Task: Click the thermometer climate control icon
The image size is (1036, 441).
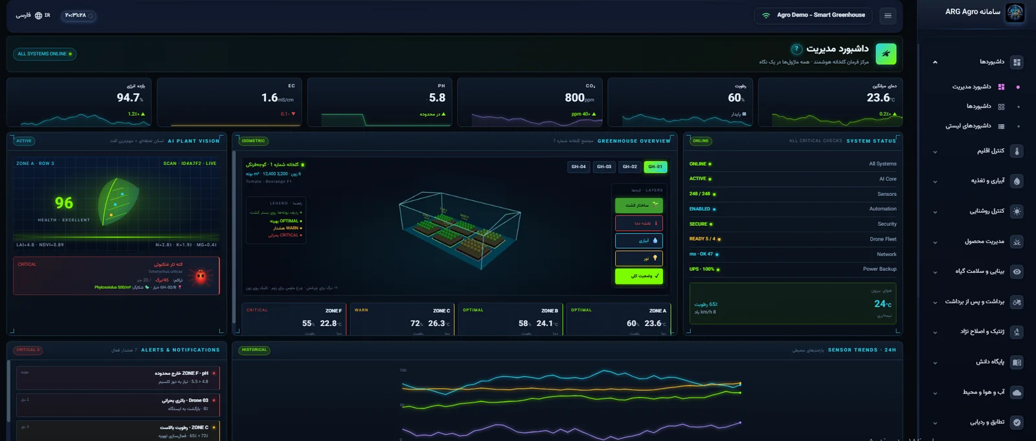Action: [1017, 151]
